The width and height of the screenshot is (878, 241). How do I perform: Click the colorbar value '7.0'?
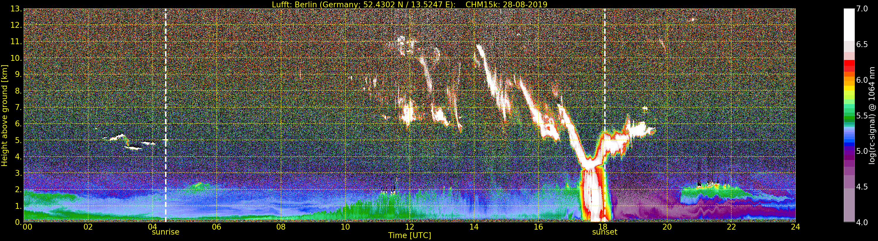point(862,9)
